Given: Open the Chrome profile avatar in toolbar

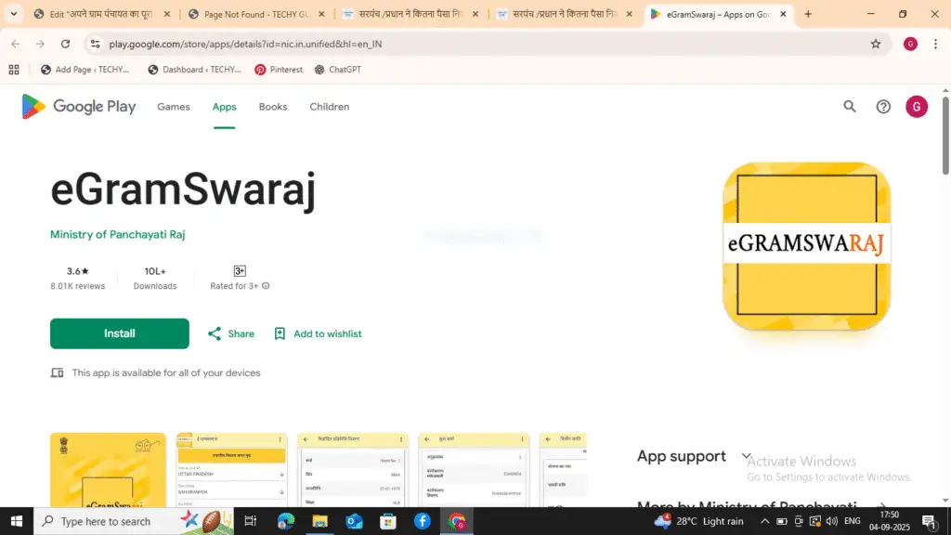Looking at the screenshot, I should 910,44.
